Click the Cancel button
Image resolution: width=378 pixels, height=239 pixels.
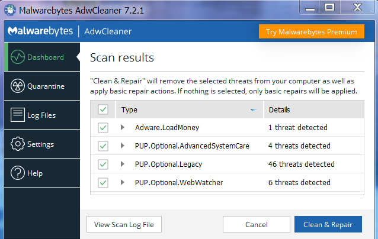[257, 224]
